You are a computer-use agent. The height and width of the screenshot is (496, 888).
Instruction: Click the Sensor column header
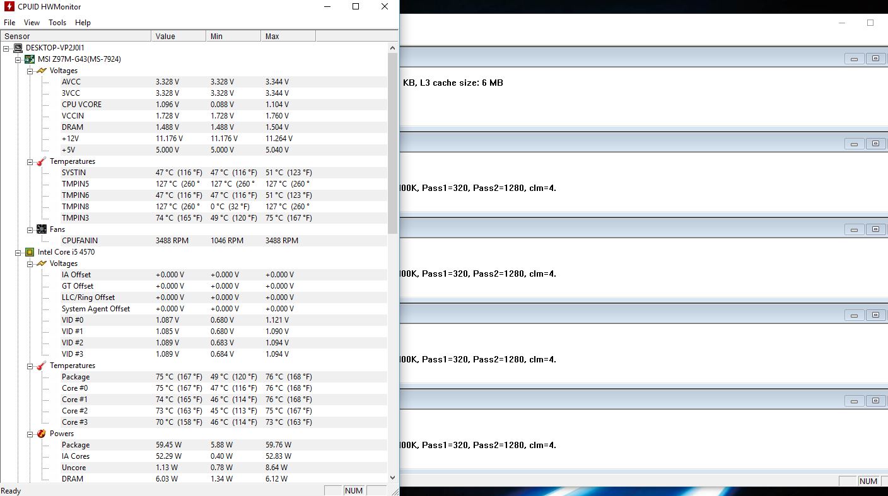(76, 37)
